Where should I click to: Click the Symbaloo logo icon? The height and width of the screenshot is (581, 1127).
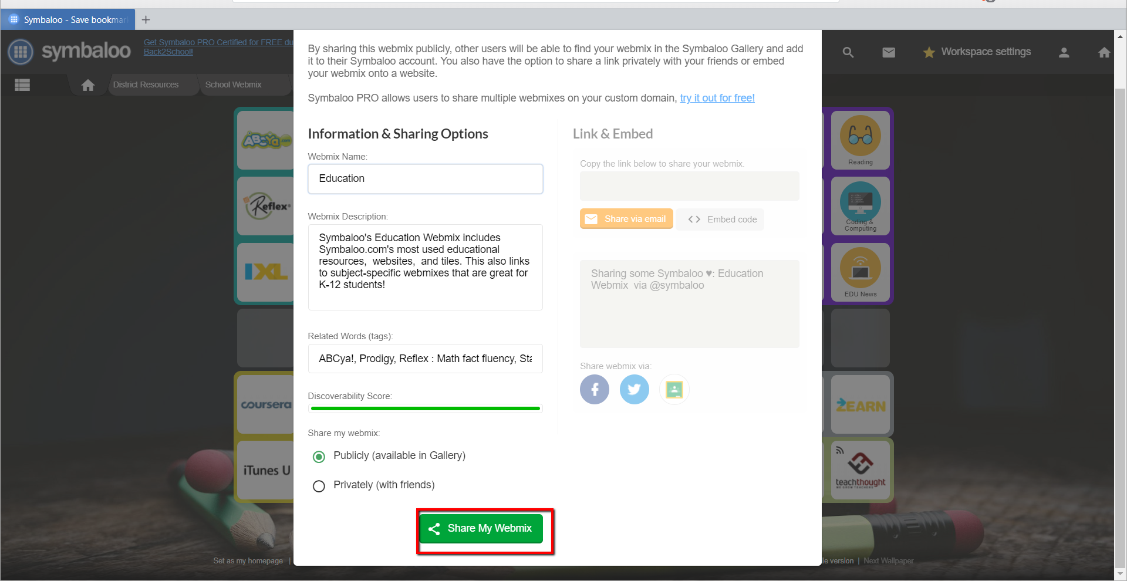21,52
